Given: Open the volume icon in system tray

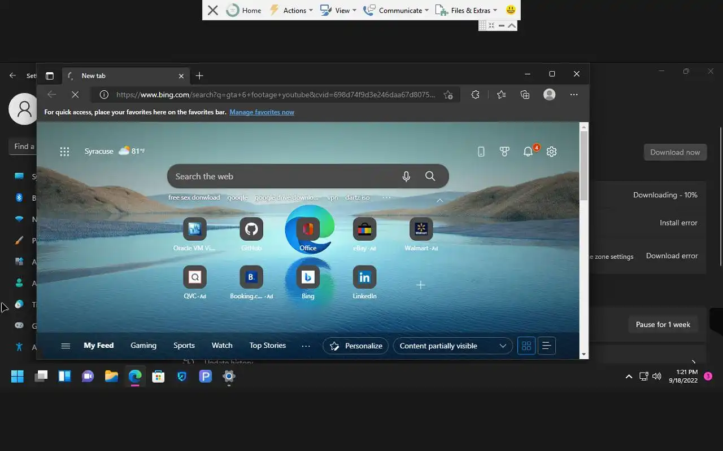Looking at the screenshot, I should click(x=656, y=377).
